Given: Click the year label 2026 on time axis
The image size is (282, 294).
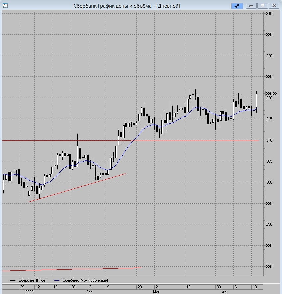Looking at the screenshot, I should [29, 292].
